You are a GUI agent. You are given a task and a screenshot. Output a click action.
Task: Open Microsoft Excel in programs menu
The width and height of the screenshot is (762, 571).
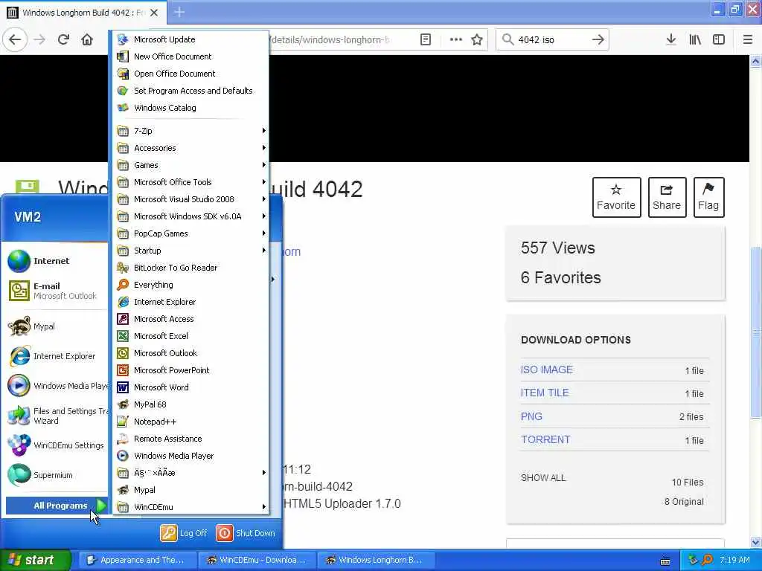[x=190, y=336]
